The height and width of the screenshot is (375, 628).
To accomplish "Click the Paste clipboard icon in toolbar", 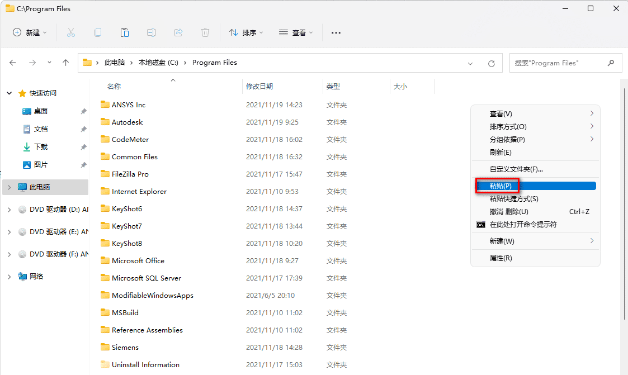I will pos(125,32).
